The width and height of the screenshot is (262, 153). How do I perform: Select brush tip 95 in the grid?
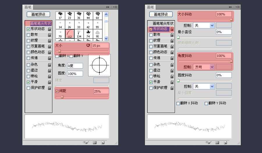[x=98, y=34]
